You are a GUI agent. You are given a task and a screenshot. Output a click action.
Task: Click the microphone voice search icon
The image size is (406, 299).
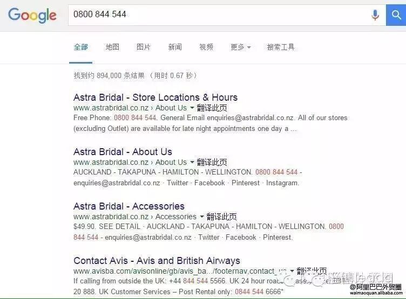click(x=375, y=15)
